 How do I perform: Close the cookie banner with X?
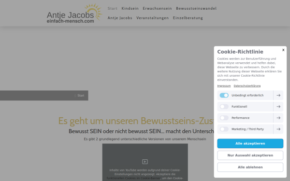coord(283,50)
